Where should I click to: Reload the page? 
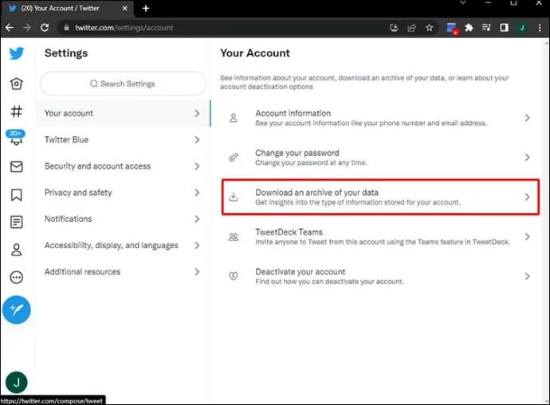pyautogui.click(x=45, y=28)
